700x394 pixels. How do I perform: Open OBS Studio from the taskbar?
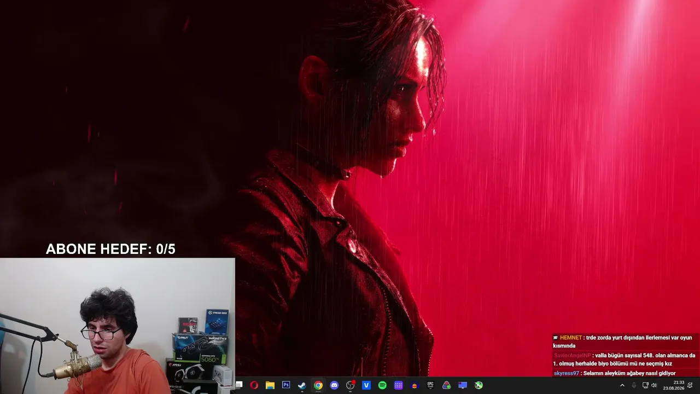[351, 385]
